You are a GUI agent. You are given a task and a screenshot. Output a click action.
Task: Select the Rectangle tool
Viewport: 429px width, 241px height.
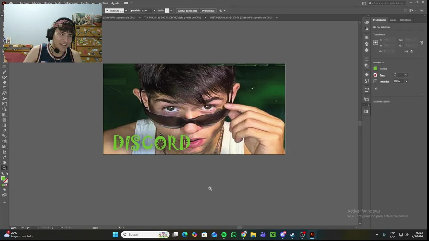click(4, 67)
